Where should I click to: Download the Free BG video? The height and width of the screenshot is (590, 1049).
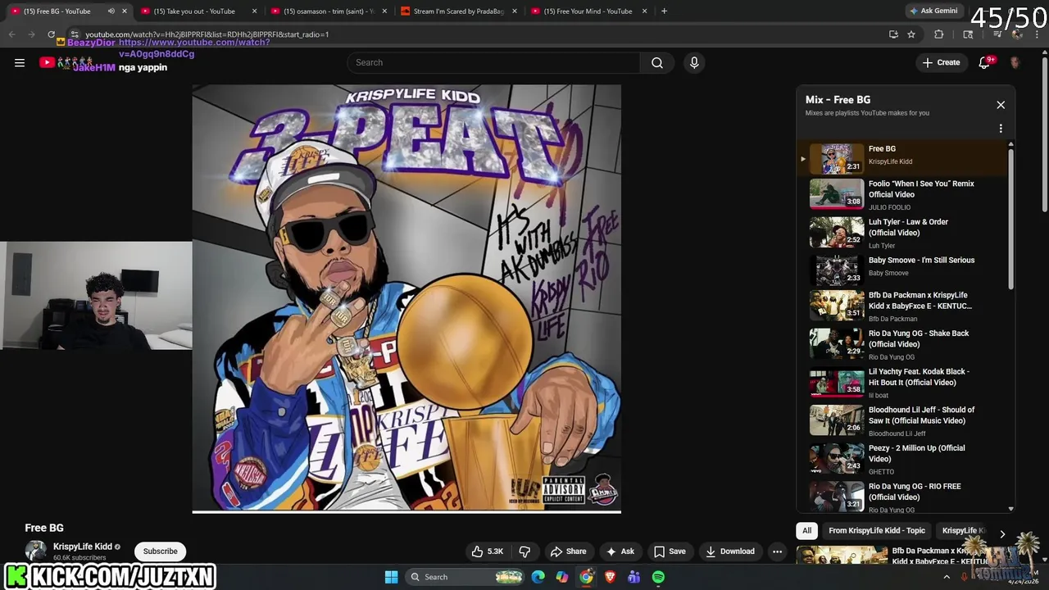(x=730, y=551)
